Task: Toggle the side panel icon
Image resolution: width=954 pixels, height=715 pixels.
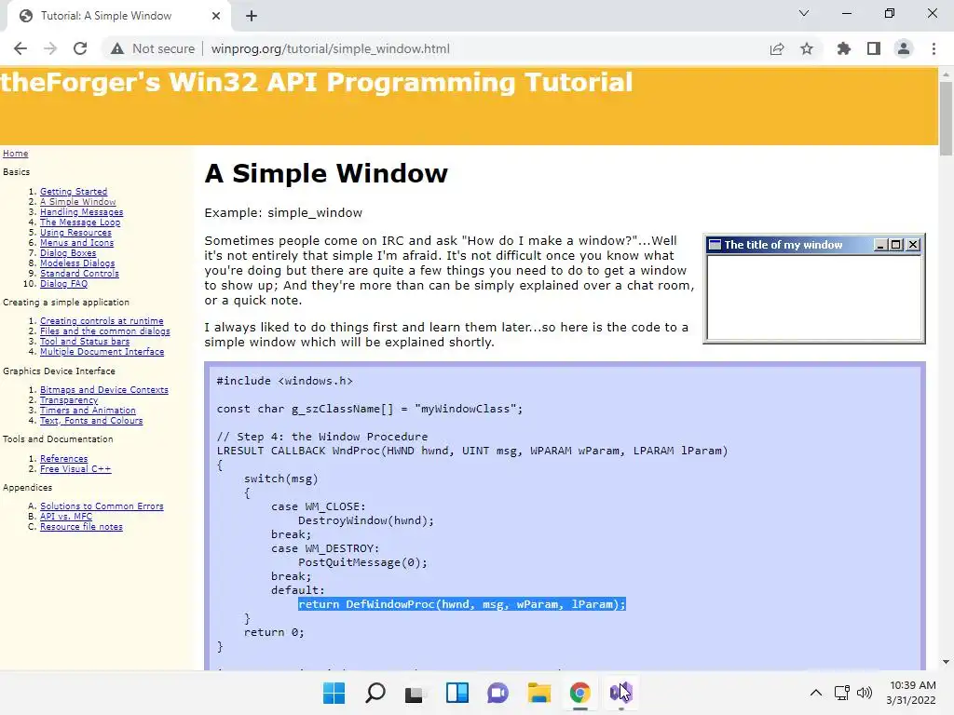Action: pyautogui.click(x=874, y=48)
